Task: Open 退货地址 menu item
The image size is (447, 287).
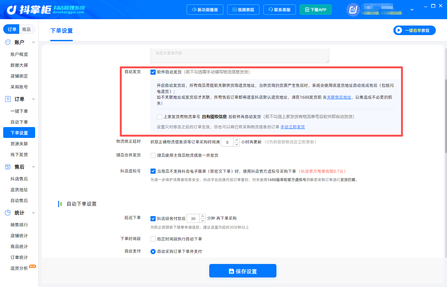Action: (19, 190)
